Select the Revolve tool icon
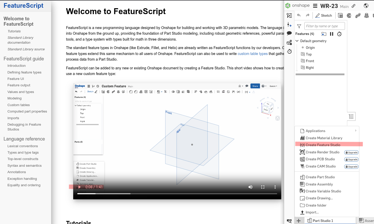 349,15
